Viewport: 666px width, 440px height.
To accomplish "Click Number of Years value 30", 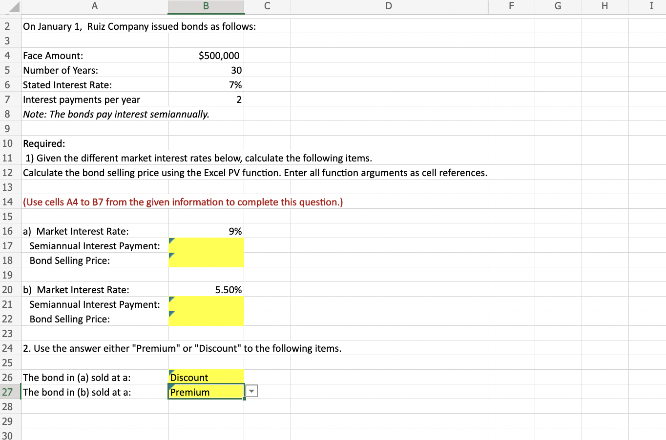I will [x=206, y=70].
